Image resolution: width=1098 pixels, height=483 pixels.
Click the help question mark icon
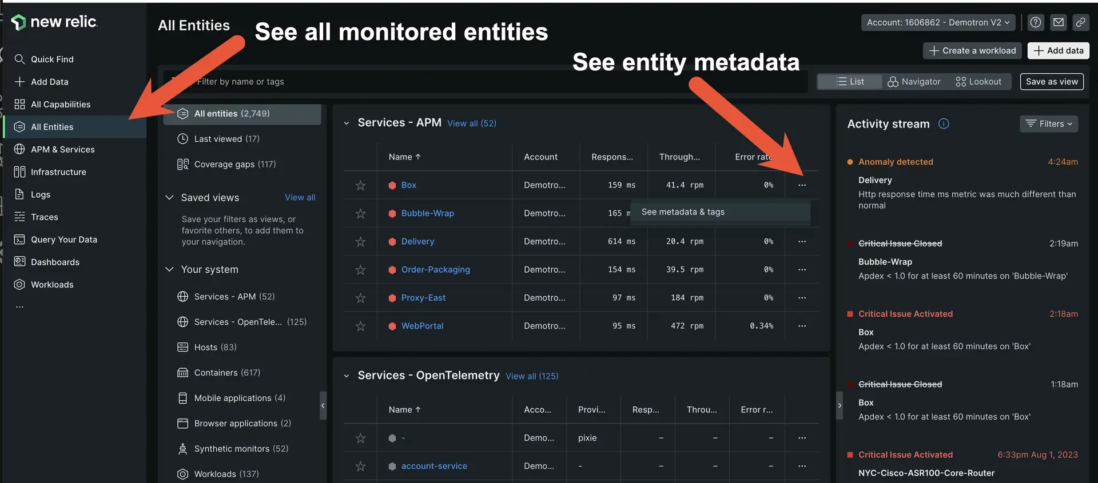(1035, 22)
